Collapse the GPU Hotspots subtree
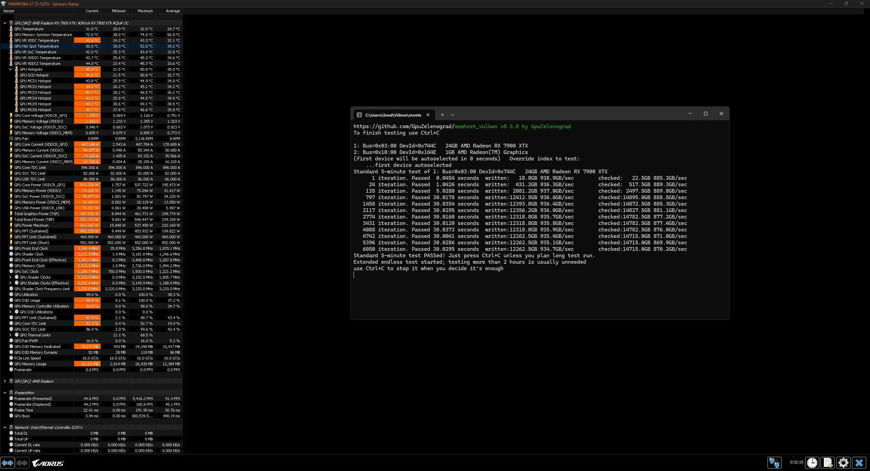The image size is (870, 471). [x=10, y=69]
